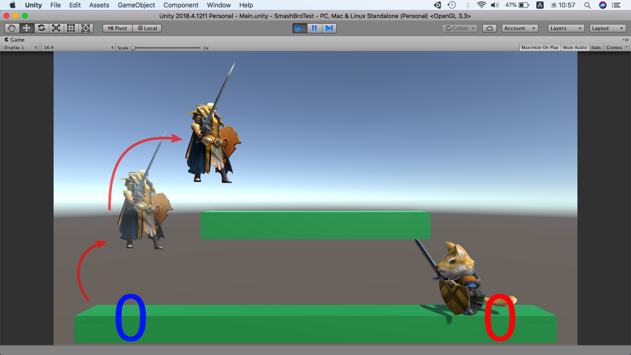This screenshot has height=355, width=631.
Task: Open the Assets menu
Action: pyautogui.click(x=99, y=5)
